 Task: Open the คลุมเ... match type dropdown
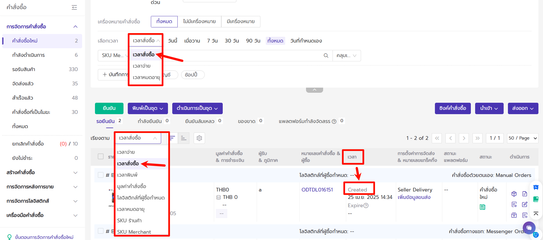[347, 56]
